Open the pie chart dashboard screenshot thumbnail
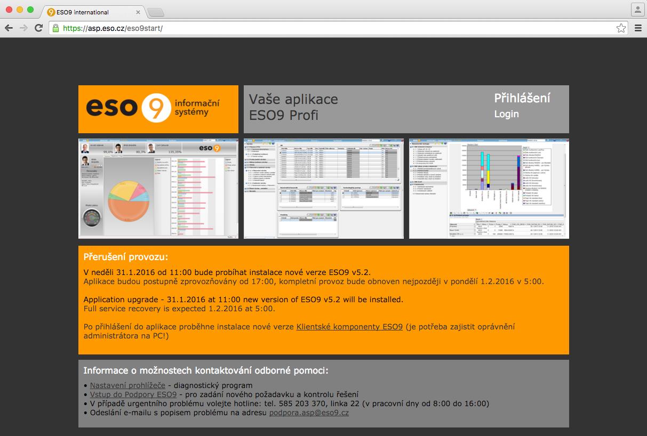Screen dimensions: 647x436 tap(158, 189)
